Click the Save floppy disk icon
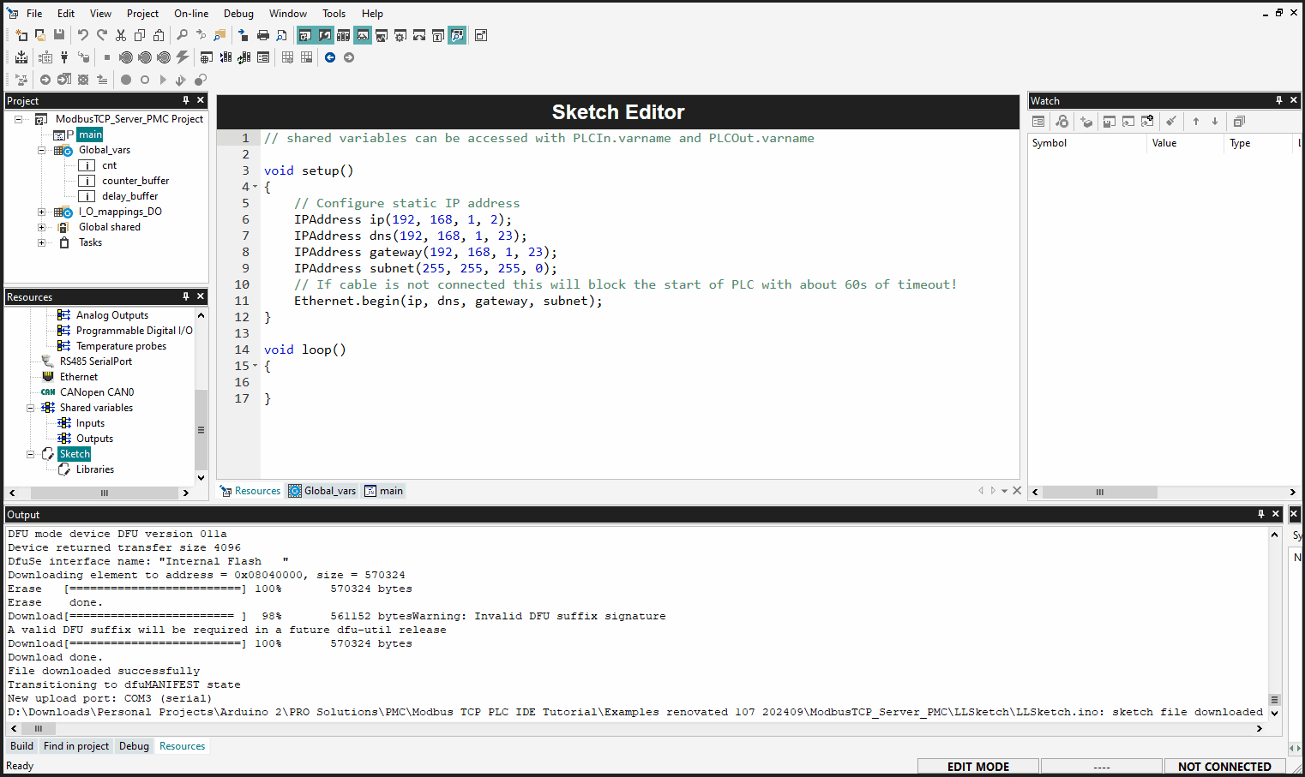This screenshot has width=1305, height=777. tap(59, 35)
